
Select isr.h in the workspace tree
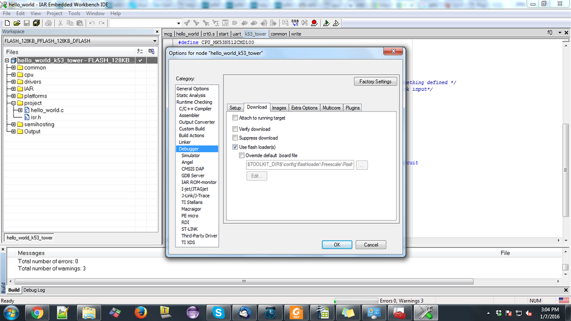(35, 117)
